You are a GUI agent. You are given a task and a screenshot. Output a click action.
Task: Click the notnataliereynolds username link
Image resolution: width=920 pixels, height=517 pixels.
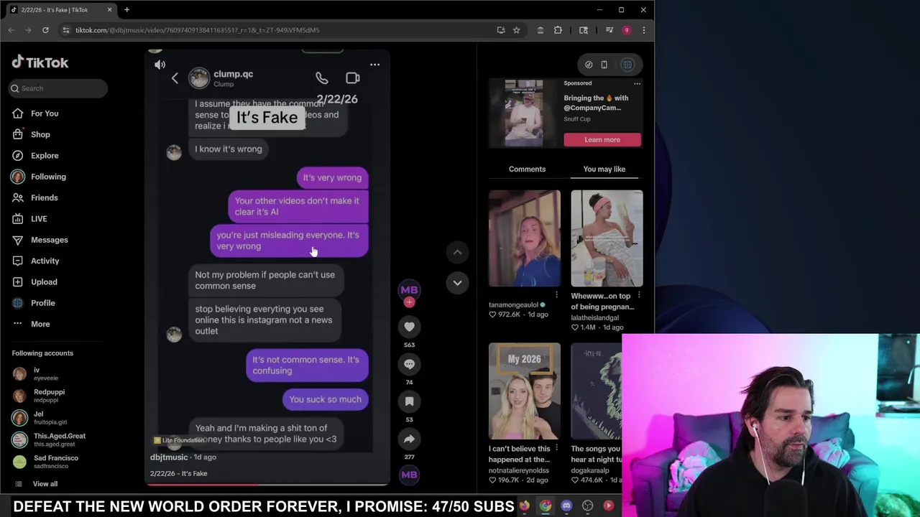point(519,470)
